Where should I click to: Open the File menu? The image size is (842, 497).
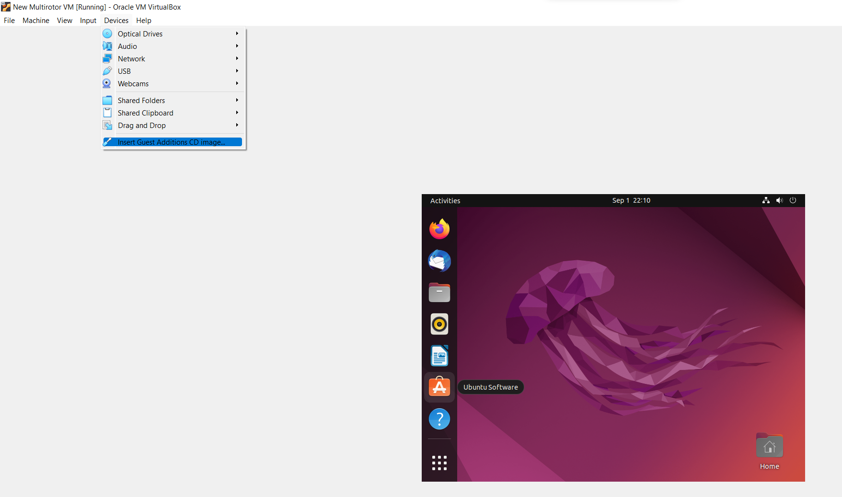tap(9, 20)
